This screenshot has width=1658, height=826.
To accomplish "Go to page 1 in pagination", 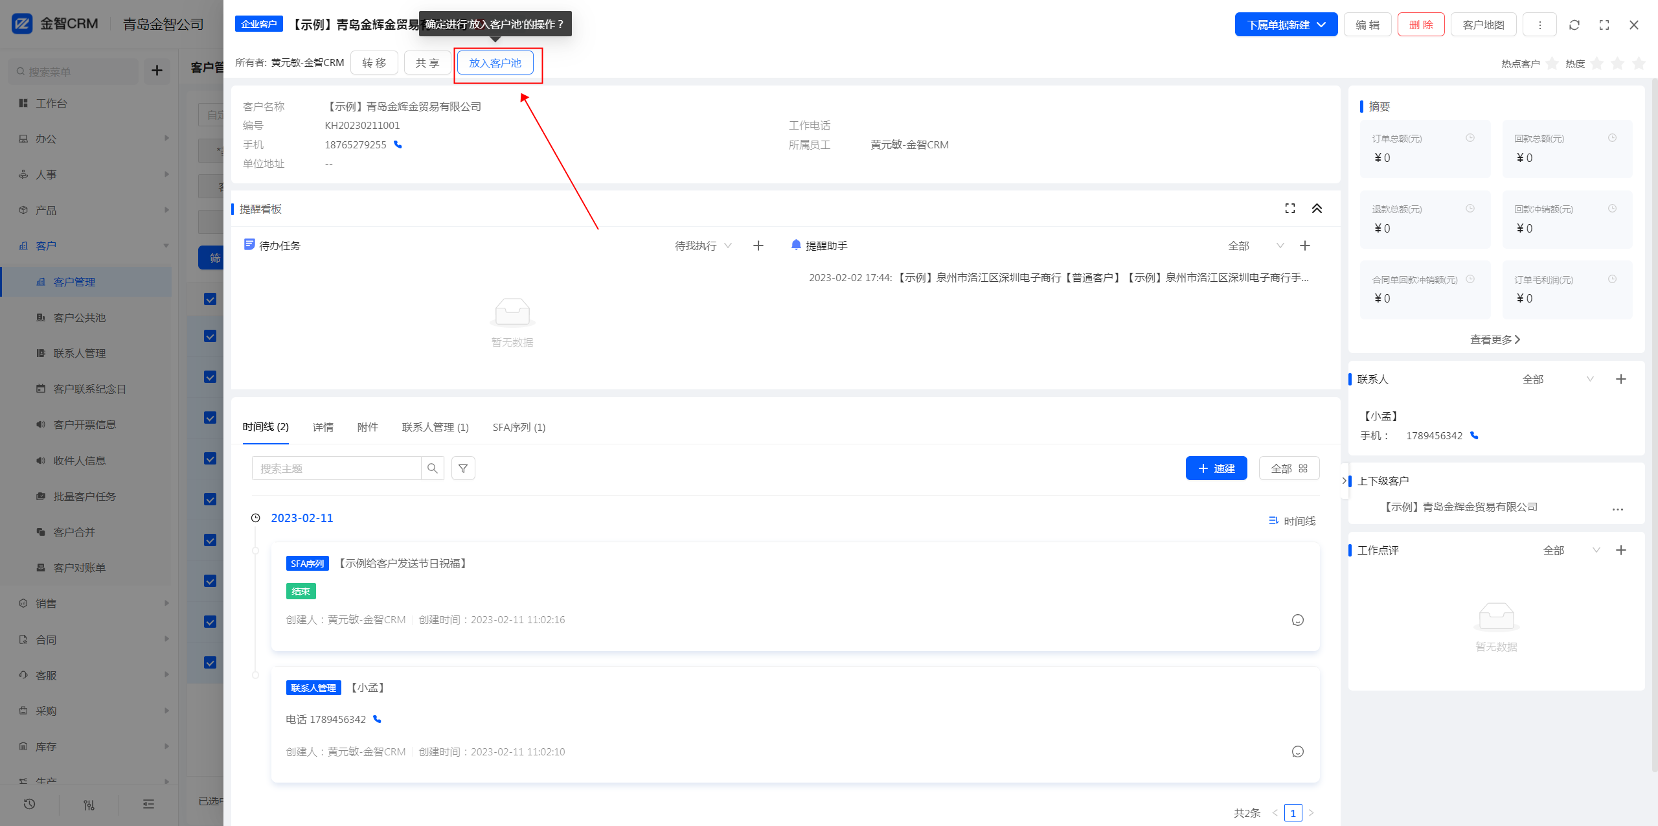I will (x=1293, y=813).
